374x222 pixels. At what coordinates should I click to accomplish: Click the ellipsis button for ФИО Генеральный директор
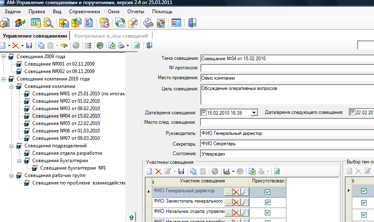click(x=227, y=191)
